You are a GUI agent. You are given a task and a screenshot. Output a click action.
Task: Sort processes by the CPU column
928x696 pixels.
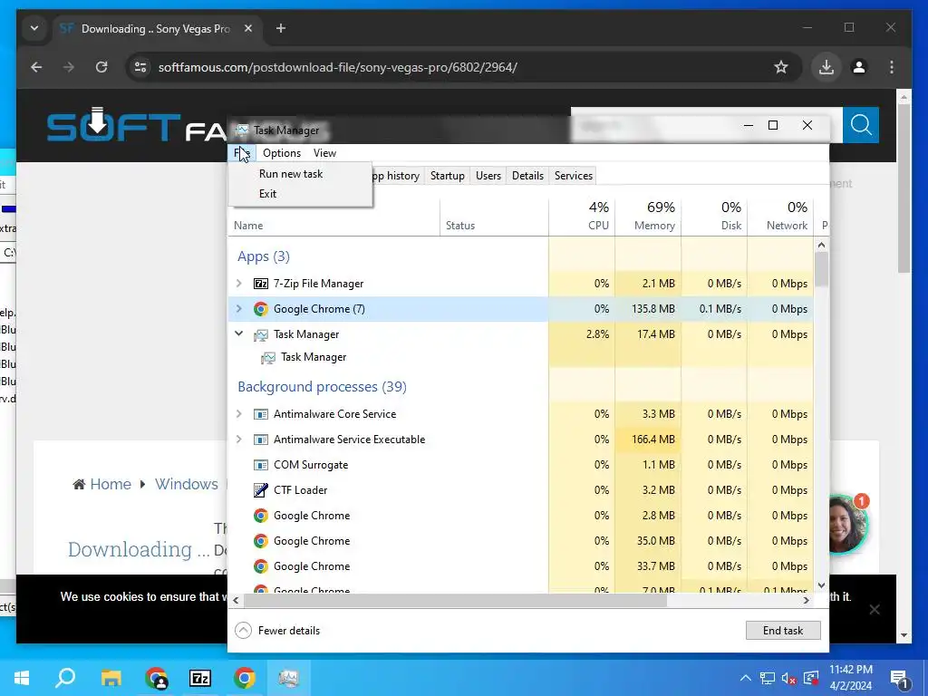582,217
